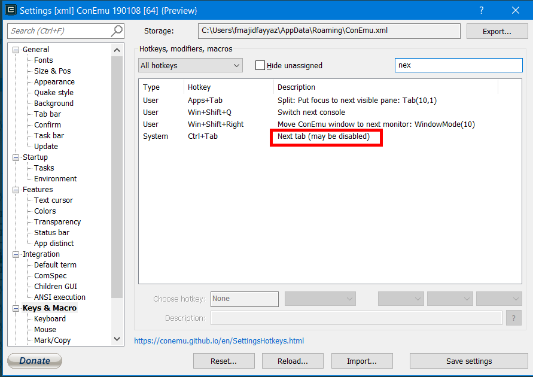Click the Description column header

coord(386,87)
